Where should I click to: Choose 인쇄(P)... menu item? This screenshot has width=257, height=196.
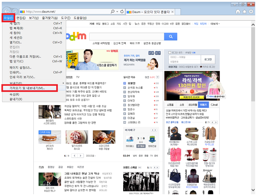coord(34,72)
